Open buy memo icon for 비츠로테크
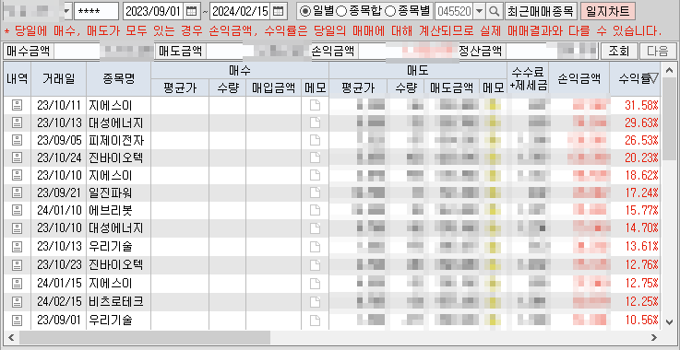680x350 pixels. click(315, 301)
